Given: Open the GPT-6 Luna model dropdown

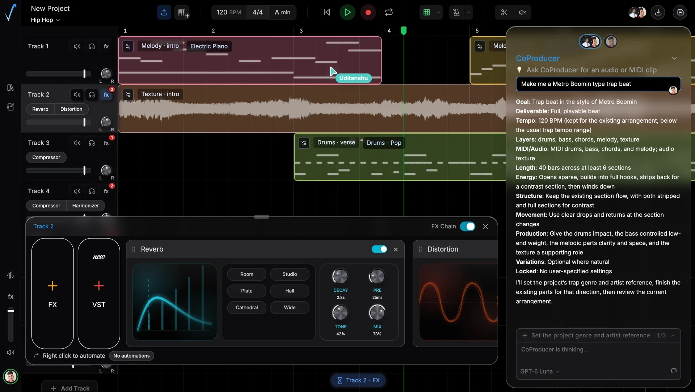Looking at the screenshot, I should point(540,371).
